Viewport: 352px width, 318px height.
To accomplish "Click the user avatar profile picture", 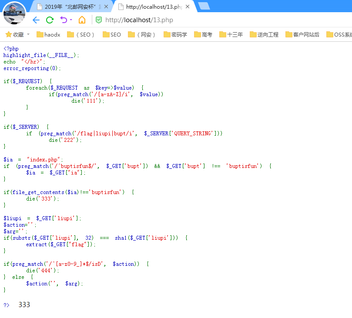I will point(14,13).
